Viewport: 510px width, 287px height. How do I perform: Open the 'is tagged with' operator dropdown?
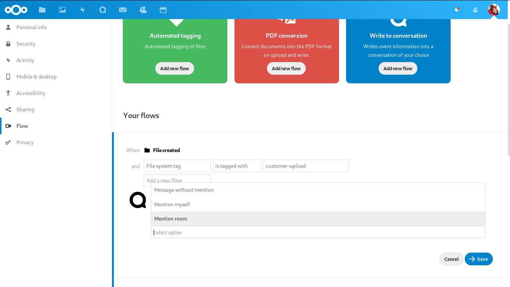(237, 166)
